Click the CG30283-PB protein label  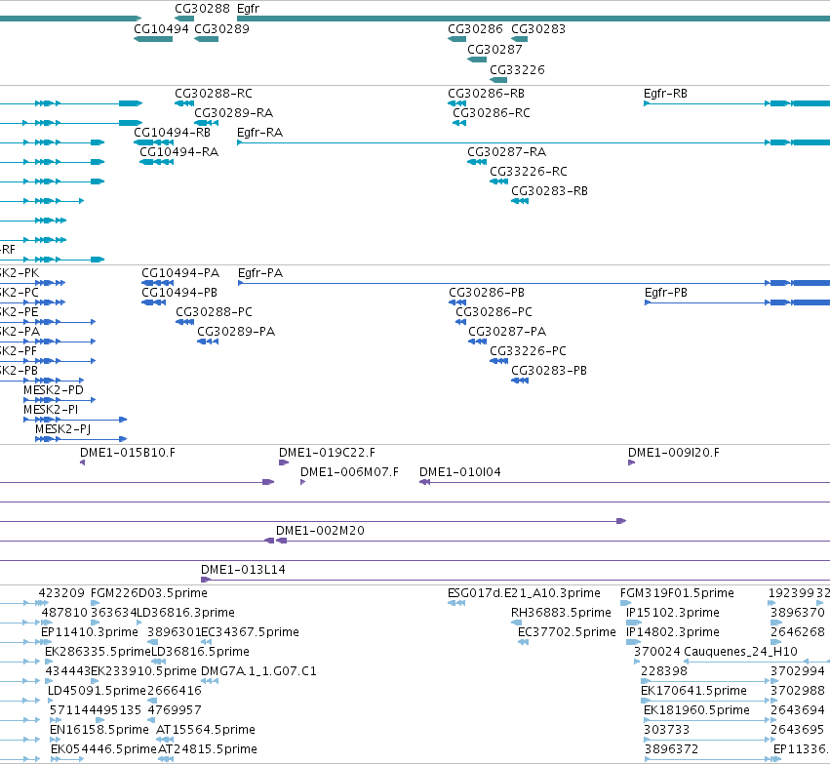549,372
